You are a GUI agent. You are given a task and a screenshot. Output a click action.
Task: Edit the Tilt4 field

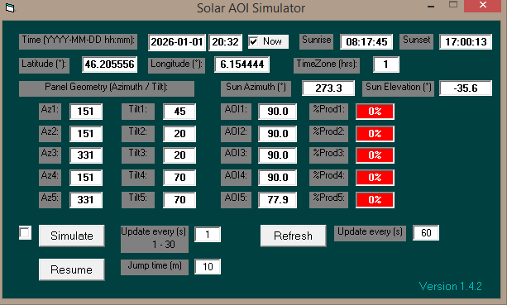pyautogui.click(x=179, y=178)
